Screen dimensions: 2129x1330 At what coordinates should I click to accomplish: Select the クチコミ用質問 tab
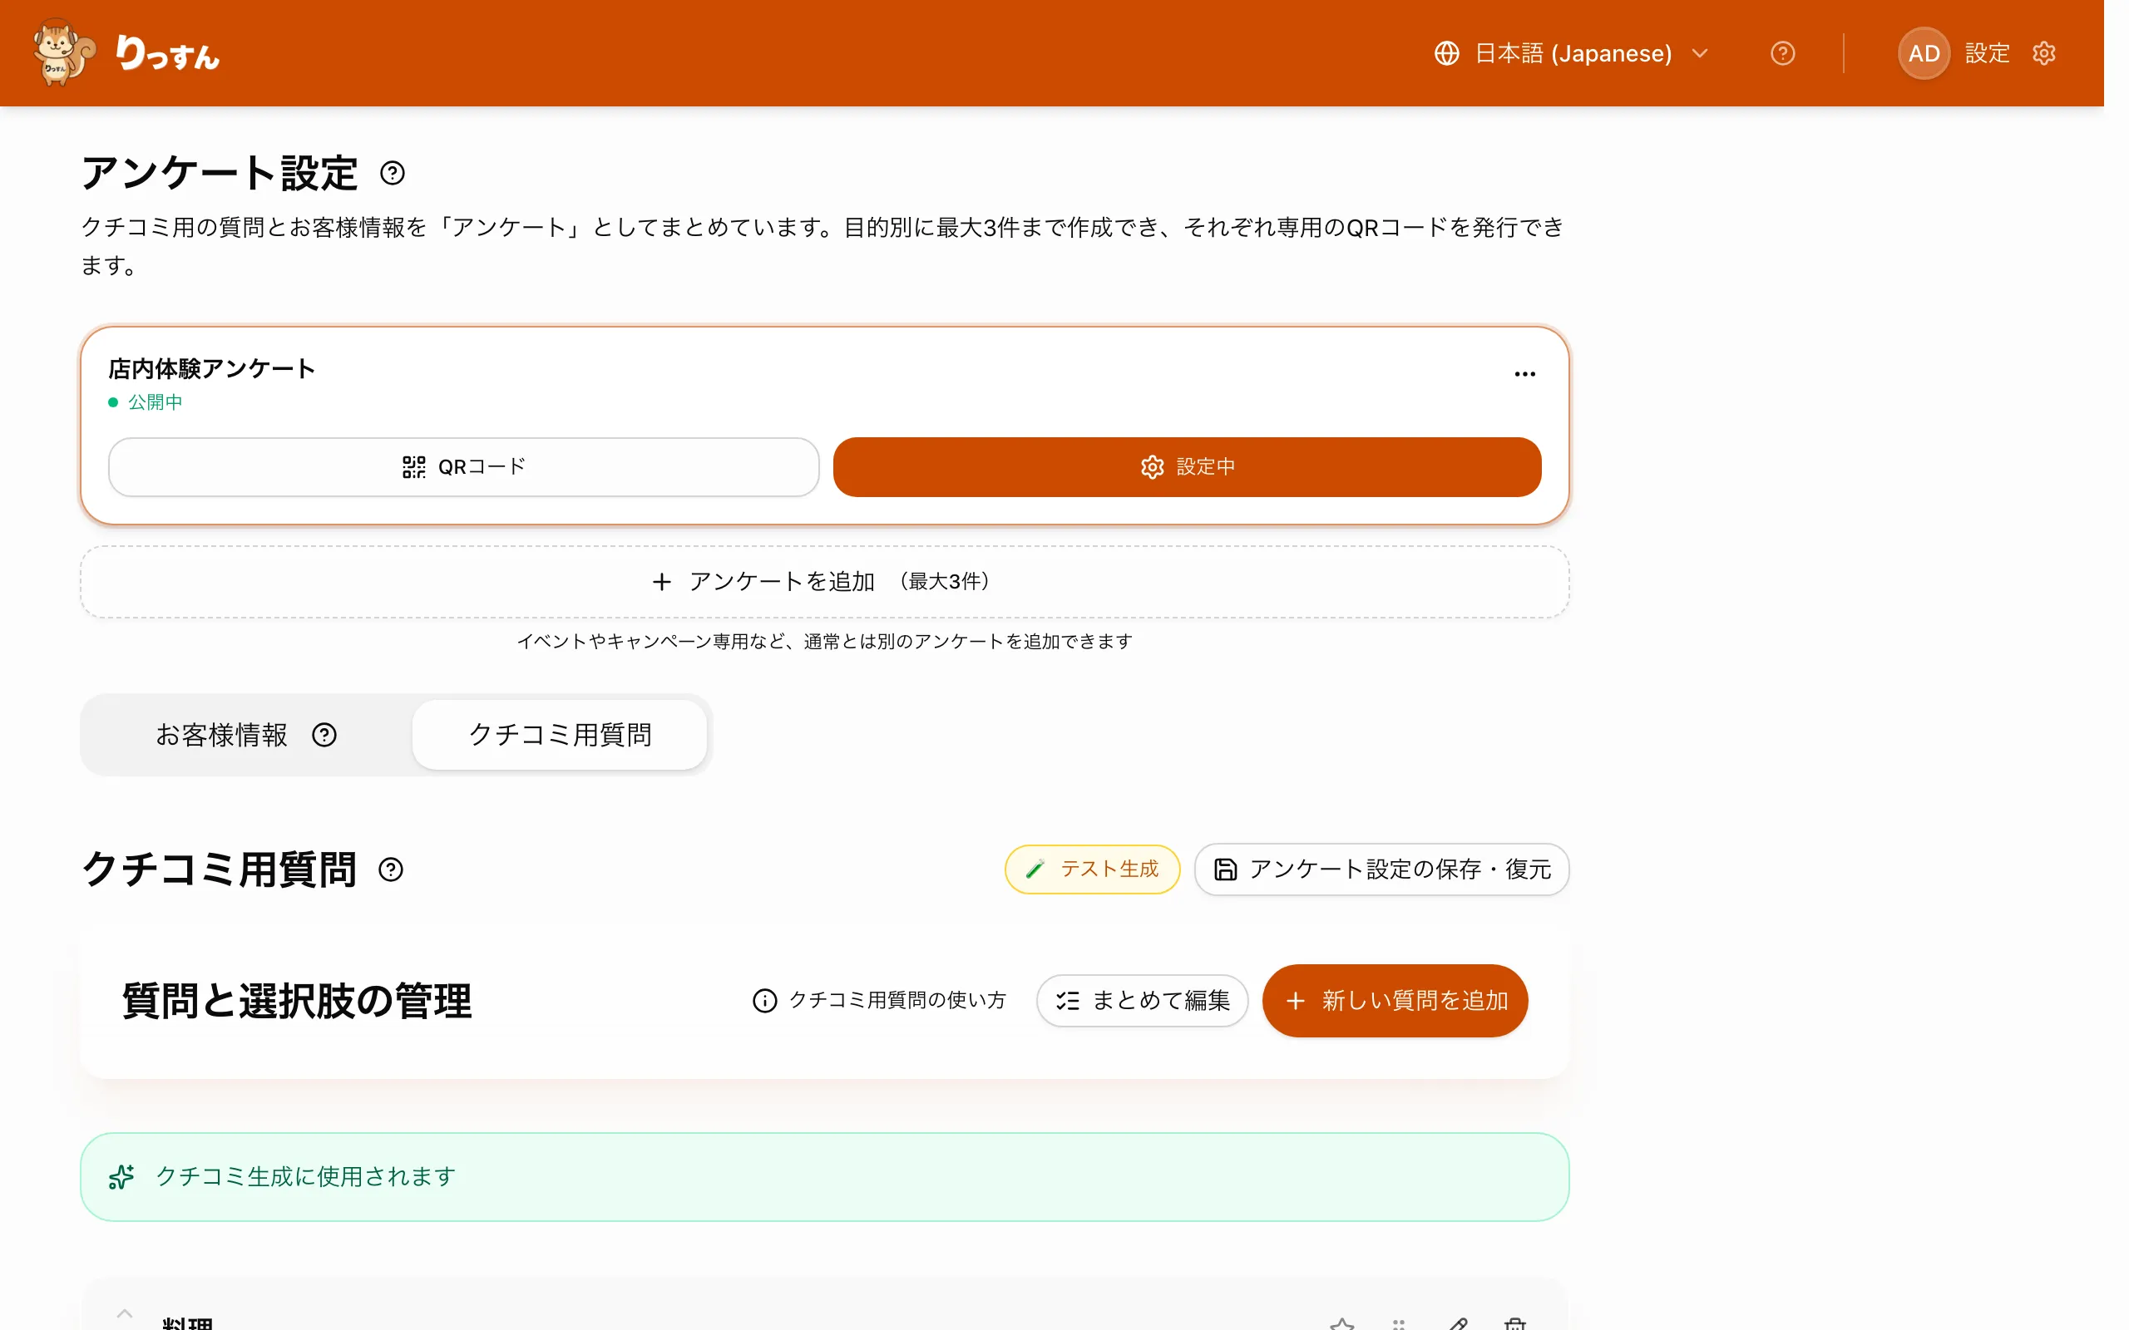tap(560, 735)
